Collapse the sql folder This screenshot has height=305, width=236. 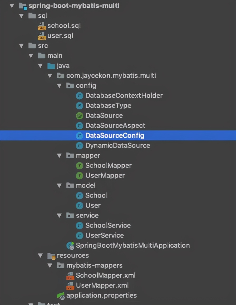click(21, 16)
